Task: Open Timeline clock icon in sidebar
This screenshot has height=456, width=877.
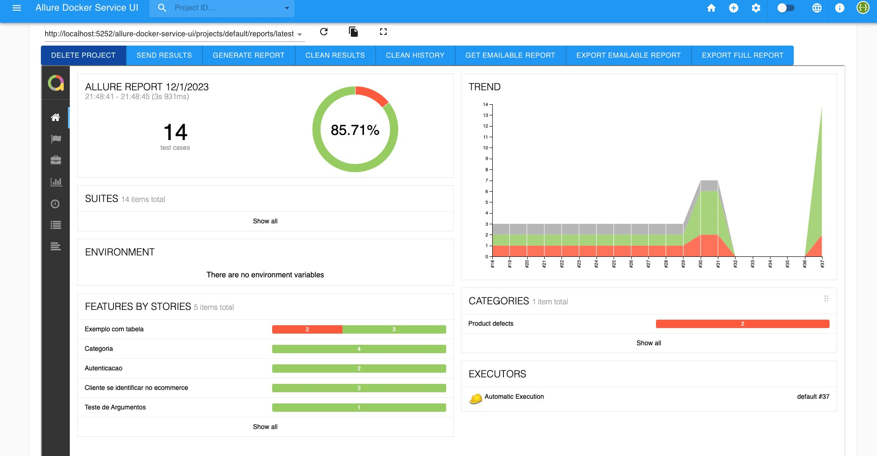Action: pos(55,203)
